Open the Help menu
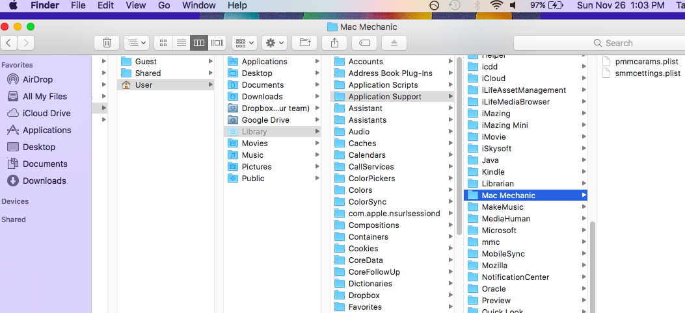The height and width of the screenshot is (313, 685). point(237,6)
